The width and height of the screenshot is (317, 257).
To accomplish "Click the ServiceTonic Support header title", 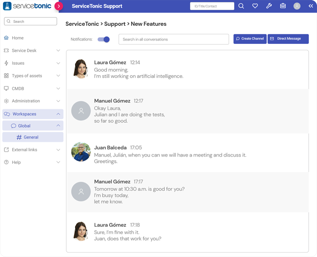I will coord(97,6).
